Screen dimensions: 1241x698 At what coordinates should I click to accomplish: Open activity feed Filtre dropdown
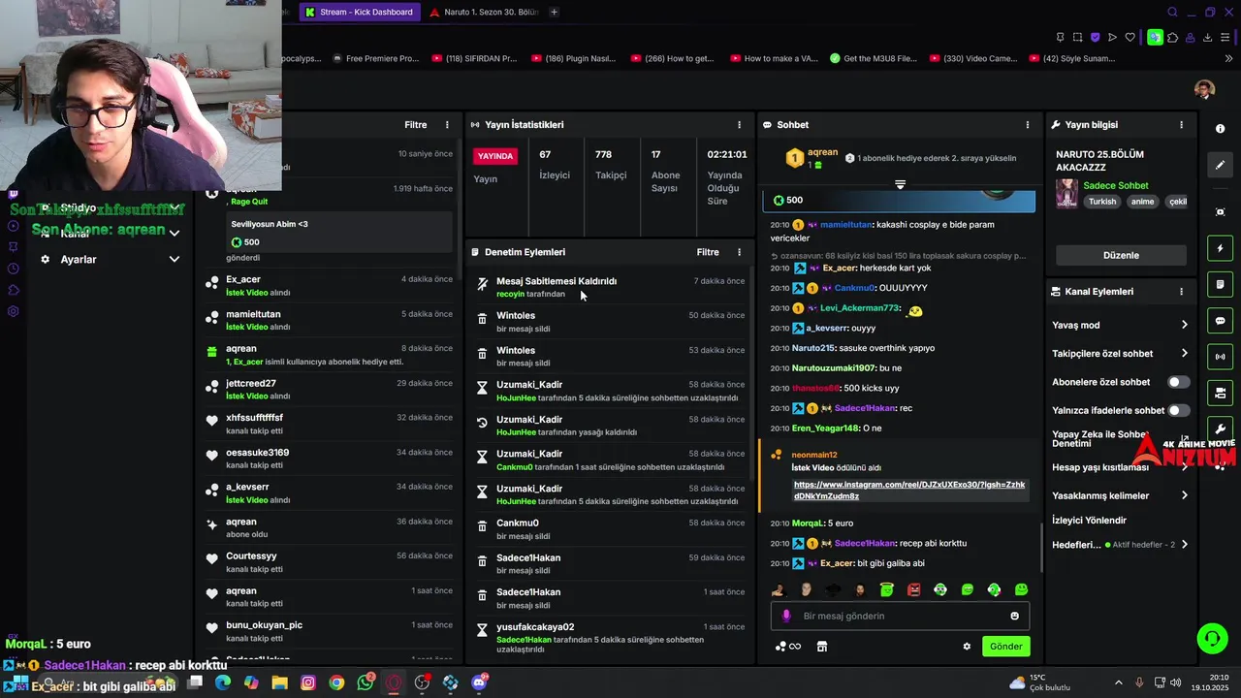[415, 125]
